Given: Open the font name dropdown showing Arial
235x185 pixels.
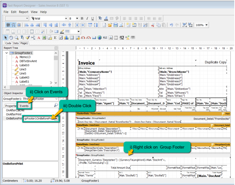Looking at the screenshot, I should [x=65, y=18].
